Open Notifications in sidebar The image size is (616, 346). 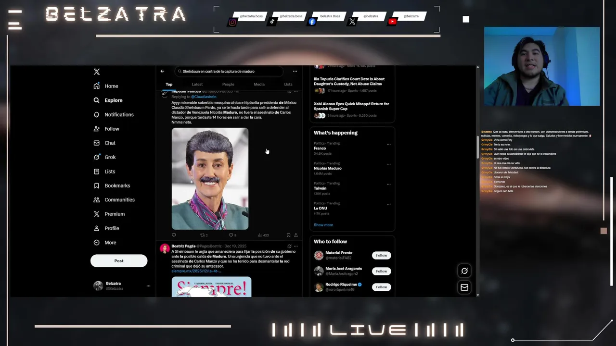(114, 114)
